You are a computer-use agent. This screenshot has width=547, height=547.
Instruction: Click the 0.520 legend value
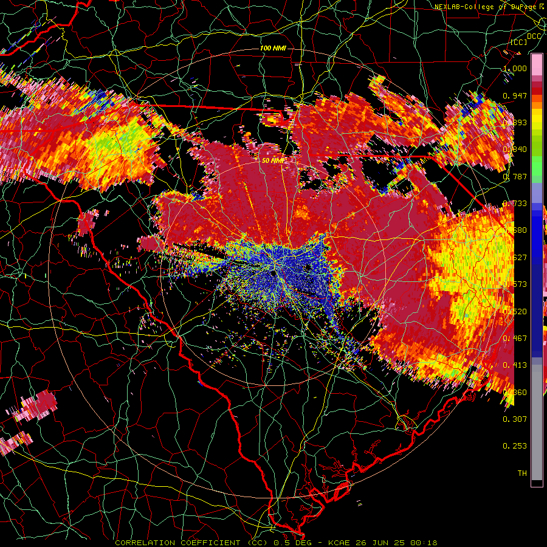515,312
